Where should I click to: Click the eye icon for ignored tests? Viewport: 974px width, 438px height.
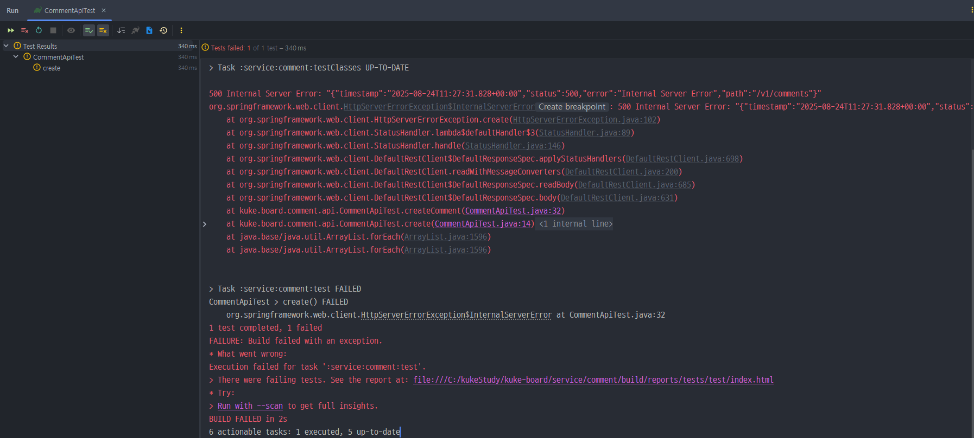click(71, 30)
